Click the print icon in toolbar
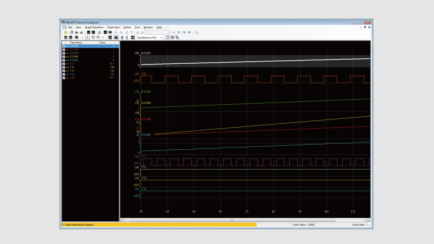434x244 pixels. point(81,32)
